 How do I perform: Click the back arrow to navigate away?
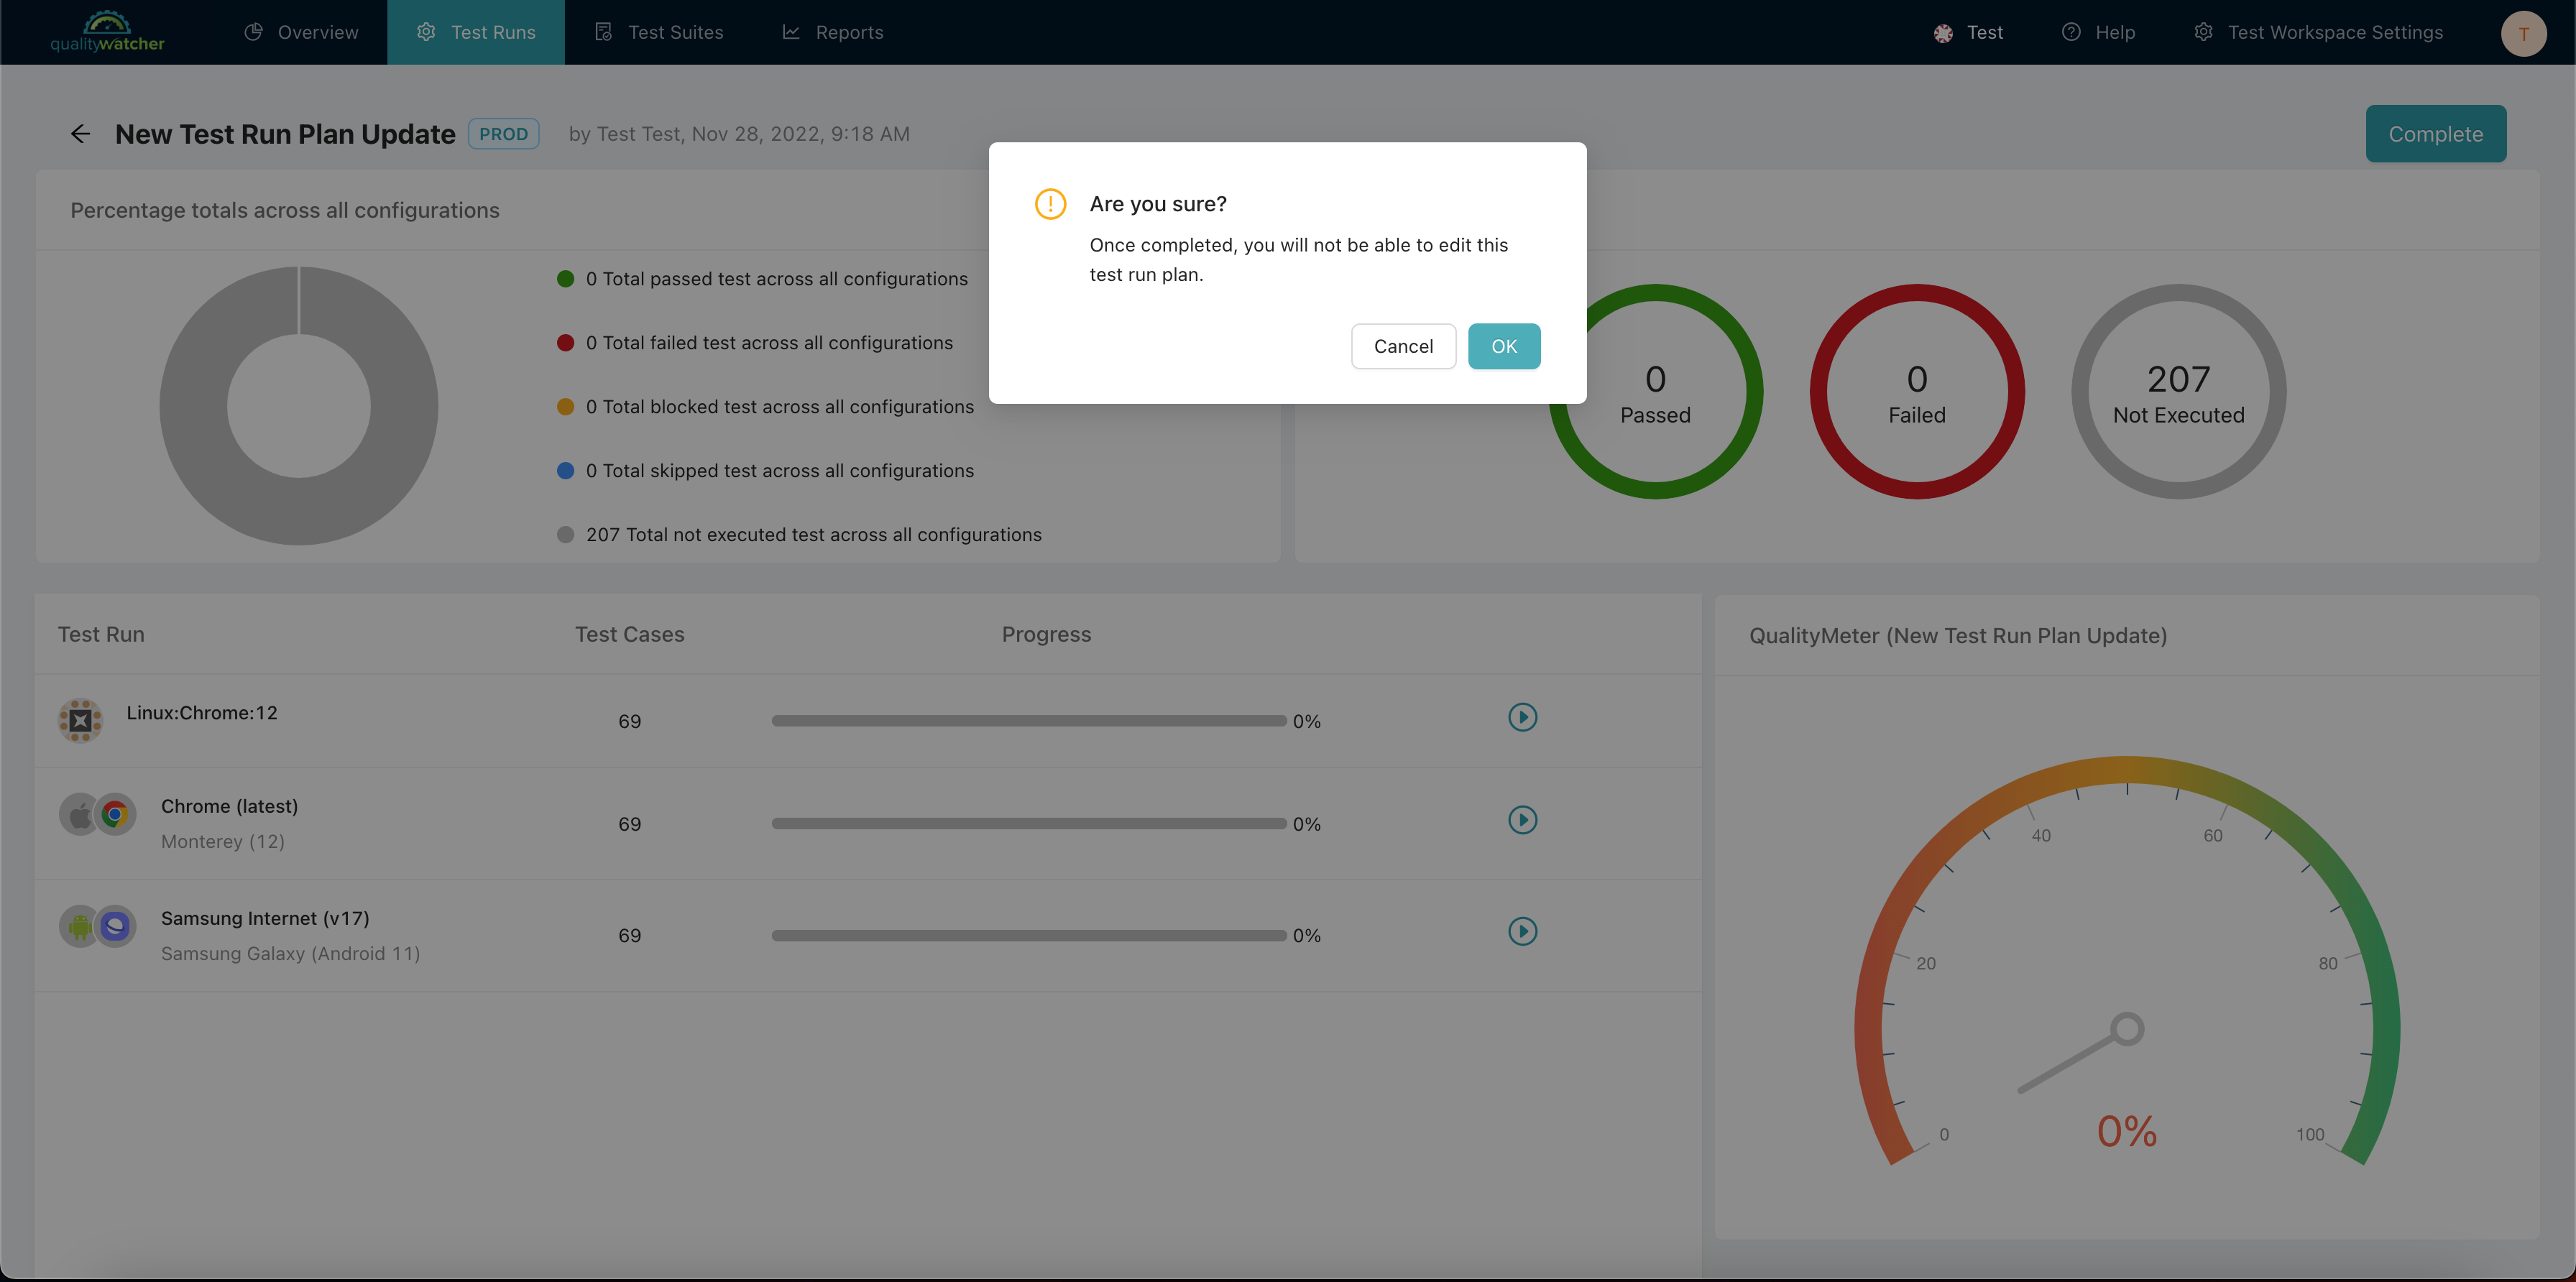point(80,133)
